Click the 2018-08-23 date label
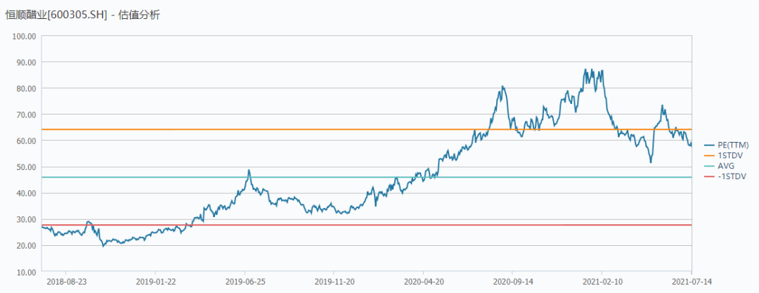 pos(66,281)
